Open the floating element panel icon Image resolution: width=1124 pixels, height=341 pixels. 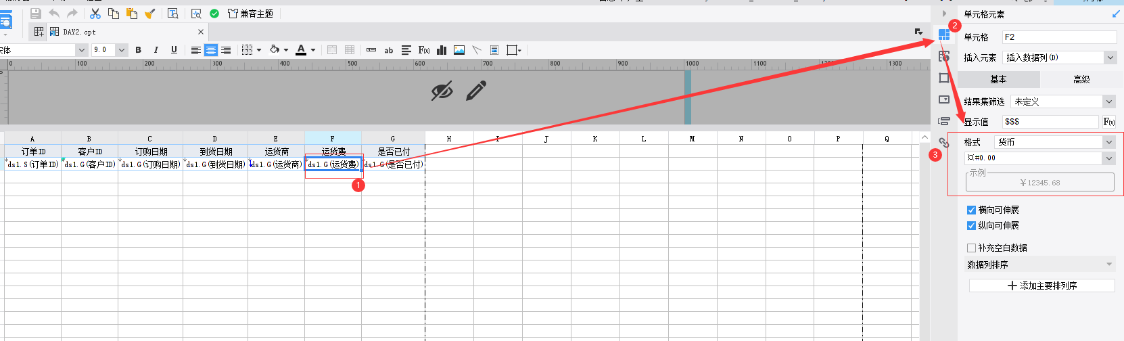click(944, 78)
